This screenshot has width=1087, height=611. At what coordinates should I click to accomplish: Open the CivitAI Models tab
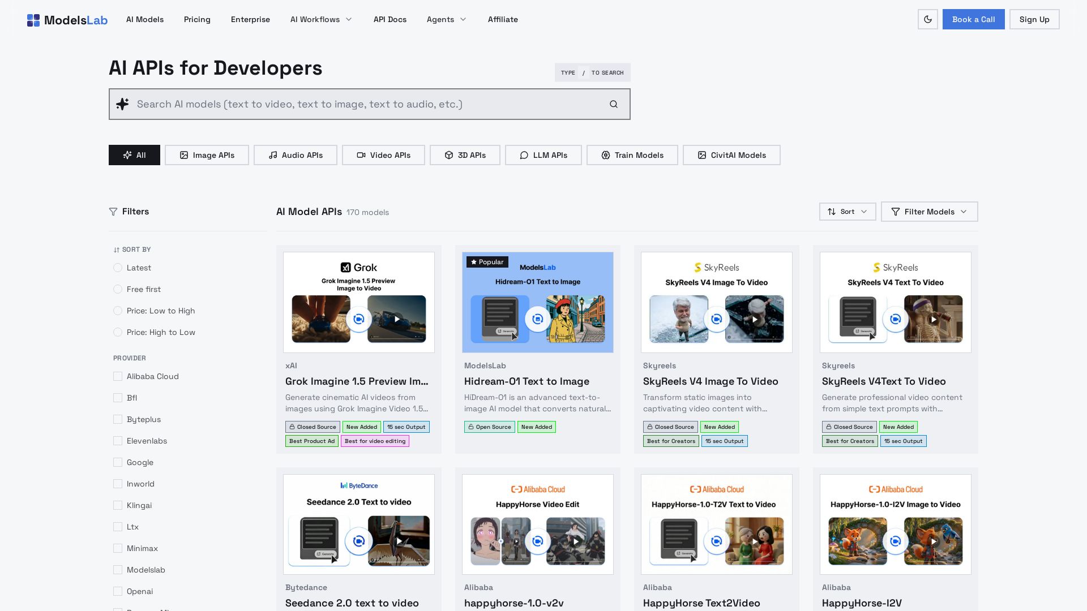[731, 155]
